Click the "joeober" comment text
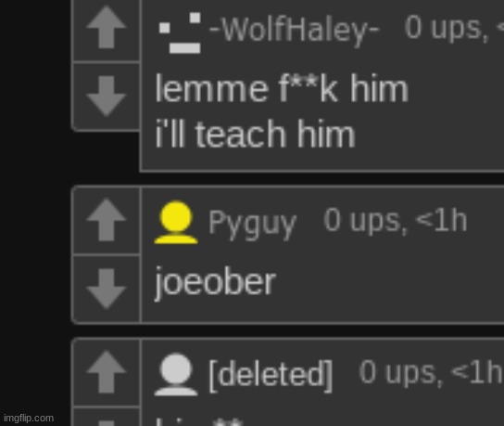504x426 pixels. (x=215, y=283)
